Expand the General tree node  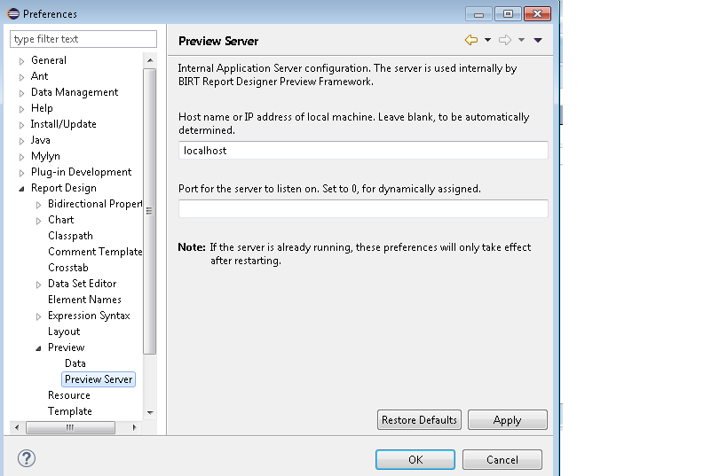click(21, 61)
